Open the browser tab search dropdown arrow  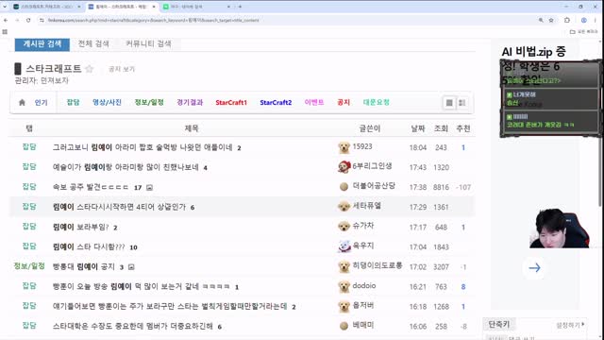5,7
